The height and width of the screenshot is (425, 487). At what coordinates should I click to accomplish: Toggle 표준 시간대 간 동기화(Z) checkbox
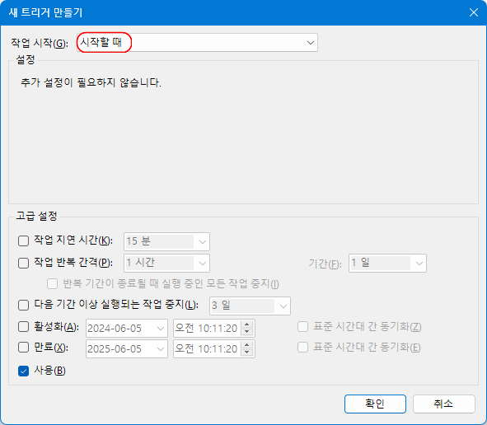tap(302, 327)
